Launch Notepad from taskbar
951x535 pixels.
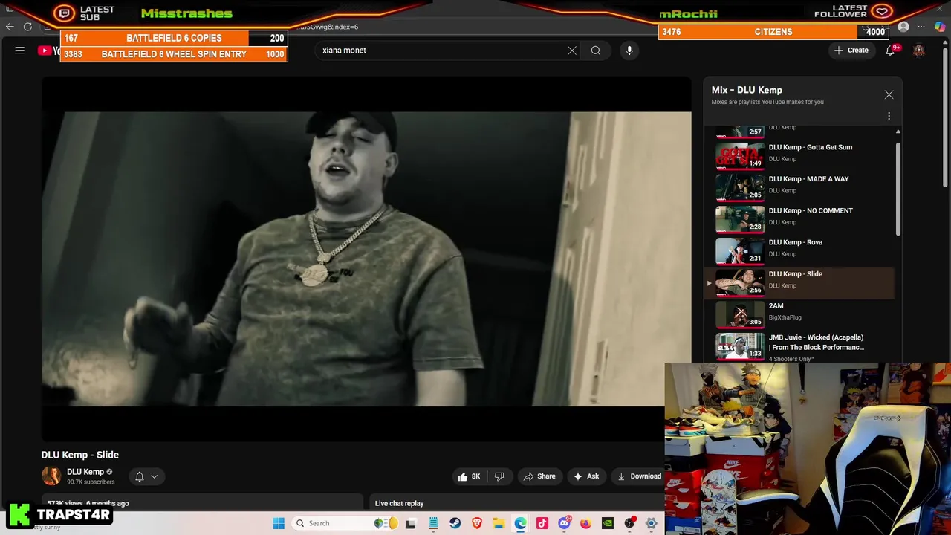click(433, 523)
